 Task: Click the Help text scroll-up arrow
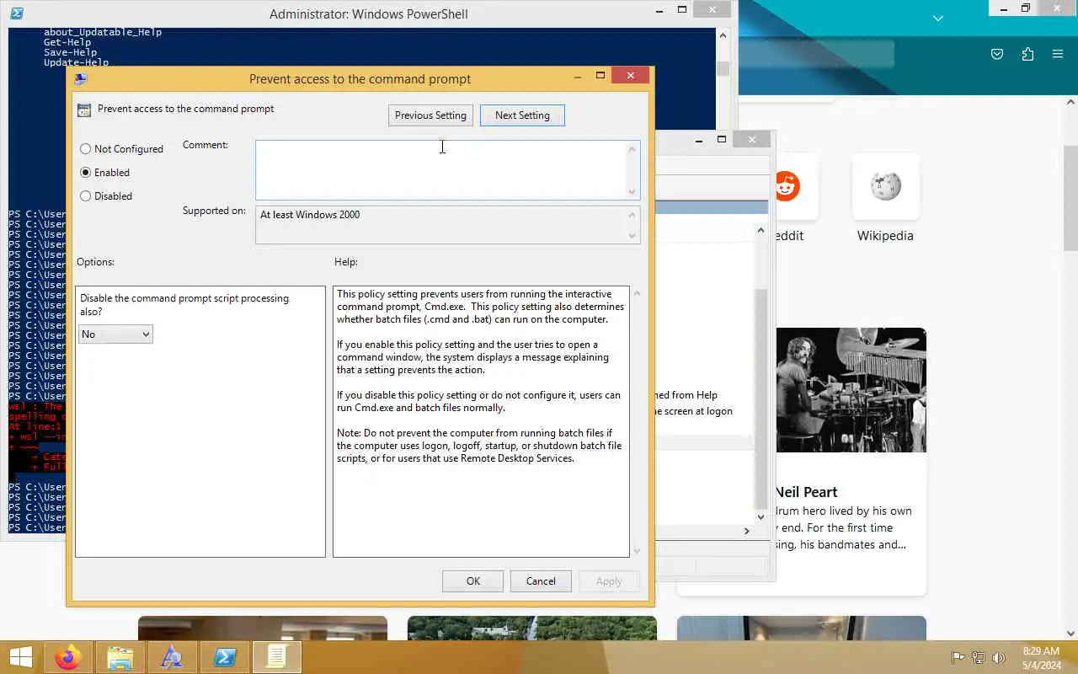point(637,293)
